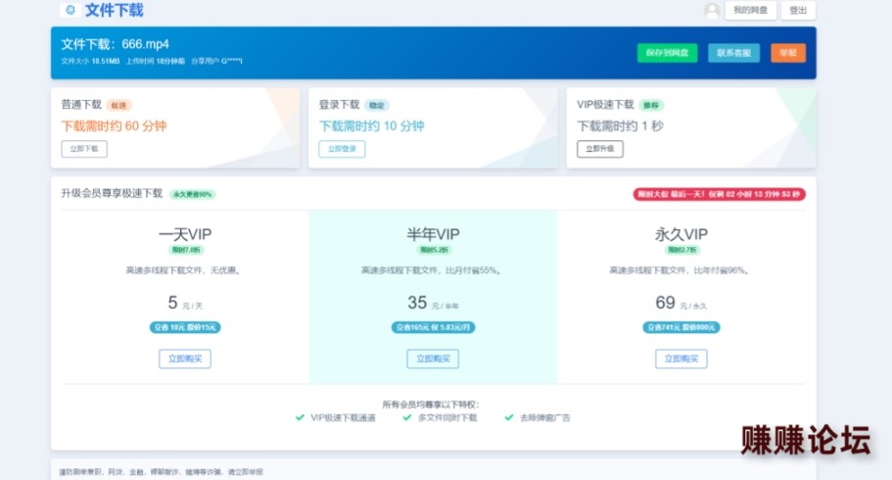Click the savings pill under 5 元/天
The height and width of the screenshot is (480, 892).
[185, 327]
